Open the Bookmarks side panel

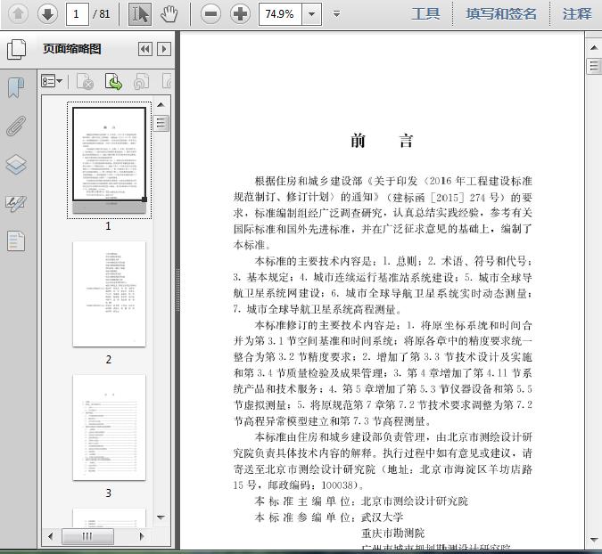pyautogui.click(x=16, y=87)
